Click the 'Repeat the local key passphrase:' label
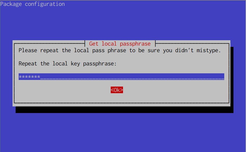The image size is (246, 152). [68, 64]
